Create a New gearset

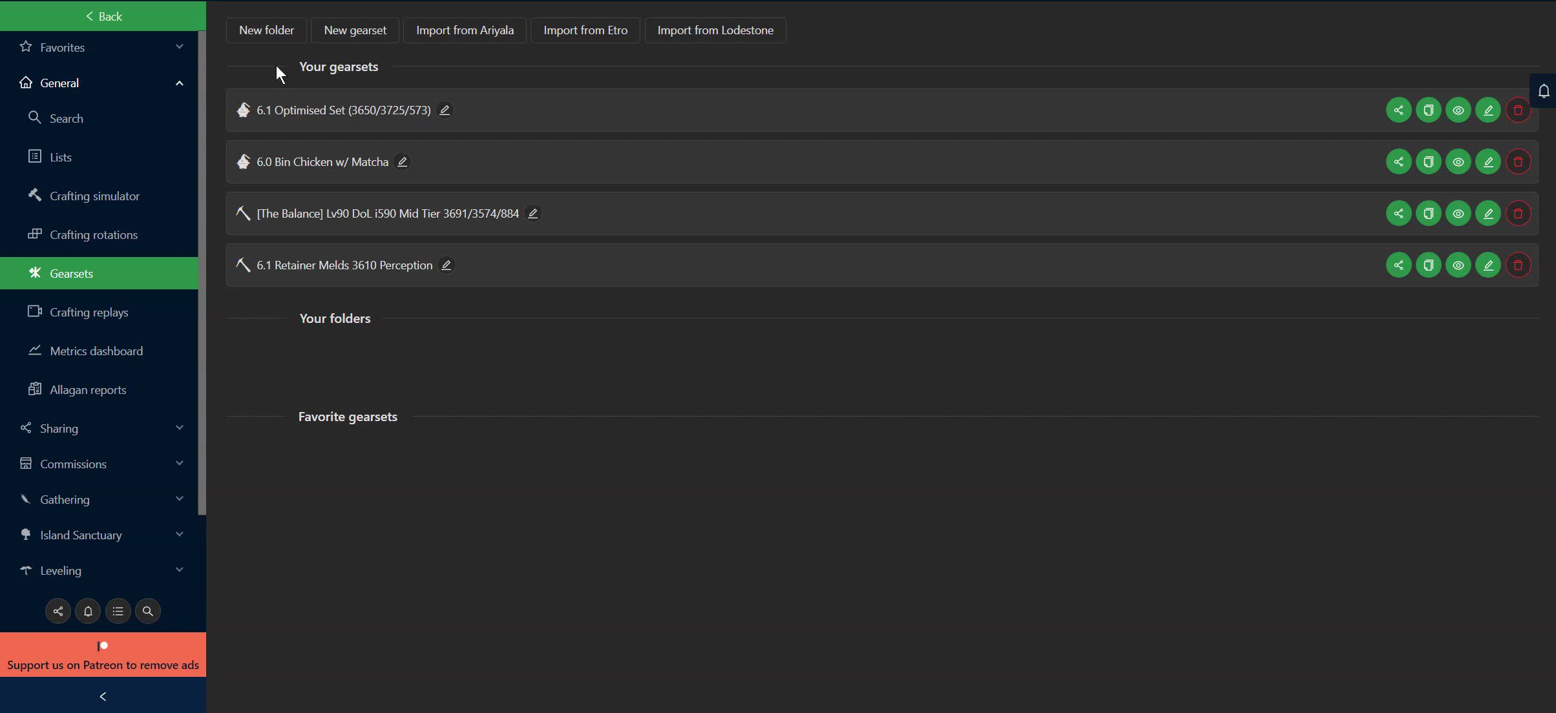pos(355,30)
